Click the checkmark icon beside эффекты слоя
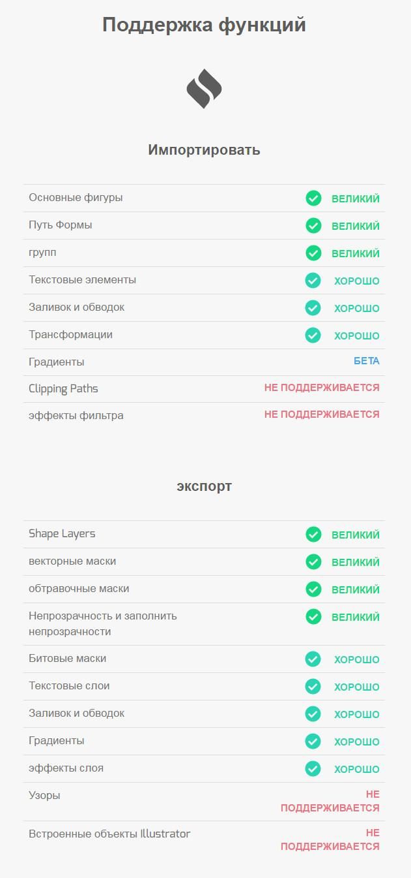 313,768
